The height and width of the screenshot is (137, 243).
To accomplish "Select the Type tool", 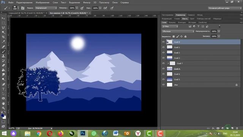I will (x=3, y=89).
